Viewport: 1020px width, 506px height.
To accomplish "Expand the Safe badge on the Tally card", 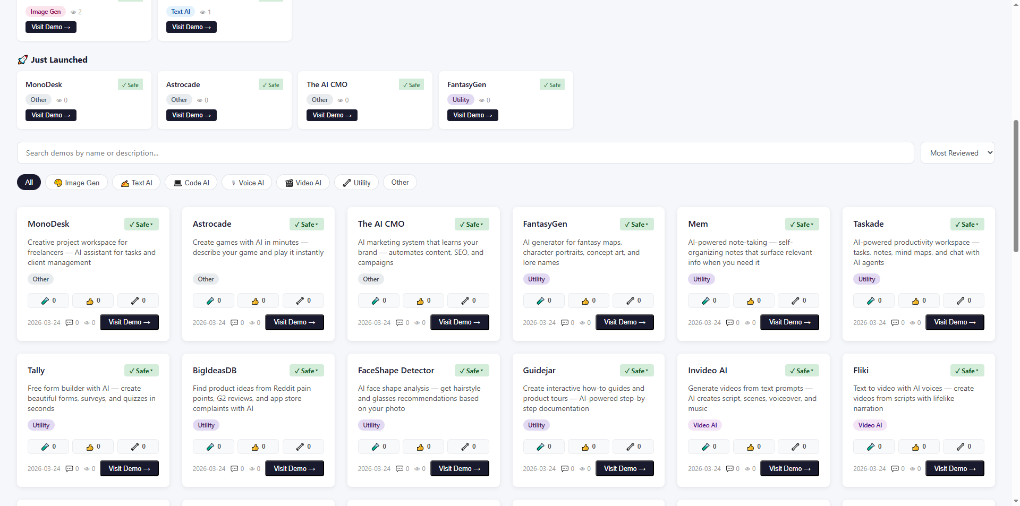I will [141, 371].
